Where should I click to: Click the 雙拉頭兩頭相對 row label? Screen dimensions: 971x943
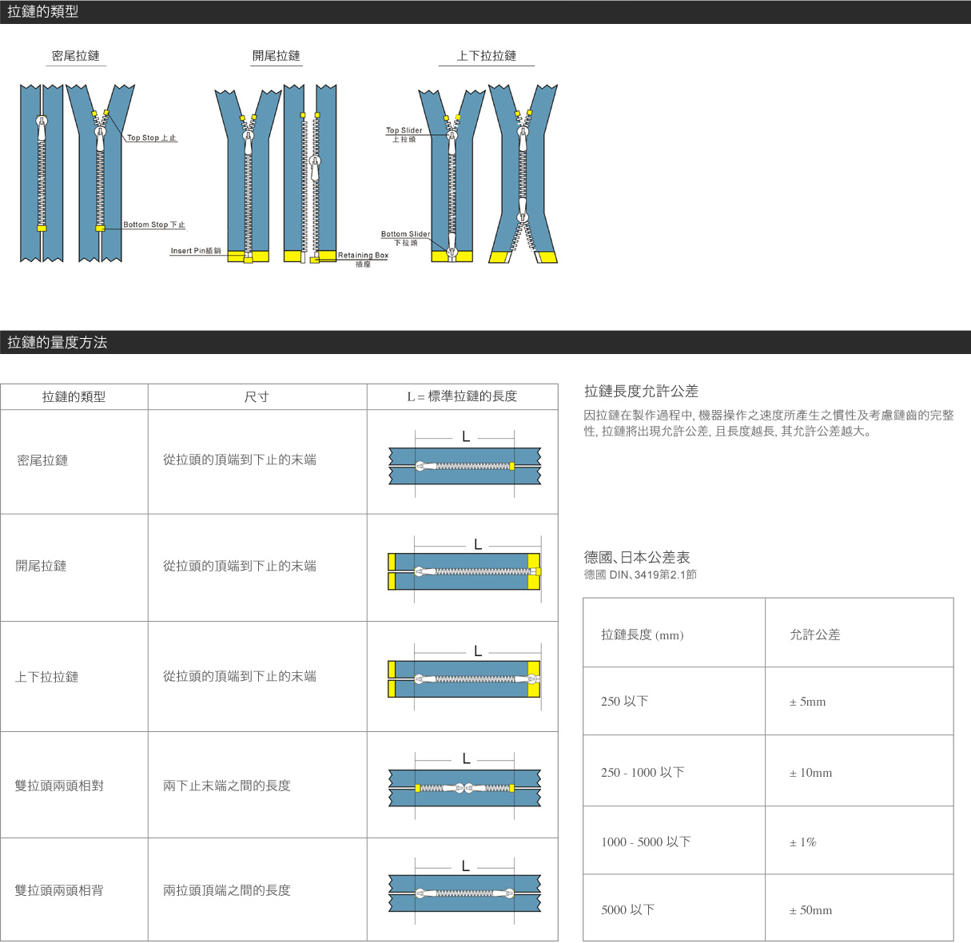tap(59, 786)
